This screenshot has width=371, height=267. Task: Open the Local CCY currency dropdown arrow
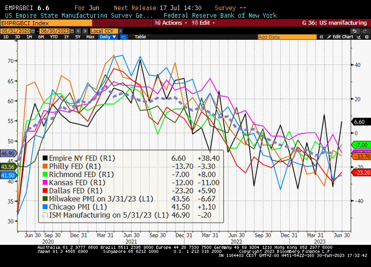pyautogui.click(x=120, y=31)
